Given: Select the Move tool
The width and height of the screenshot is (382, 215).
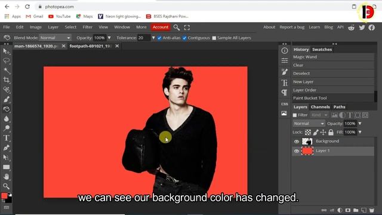Looking at the screenshot, I should (6, 51).
